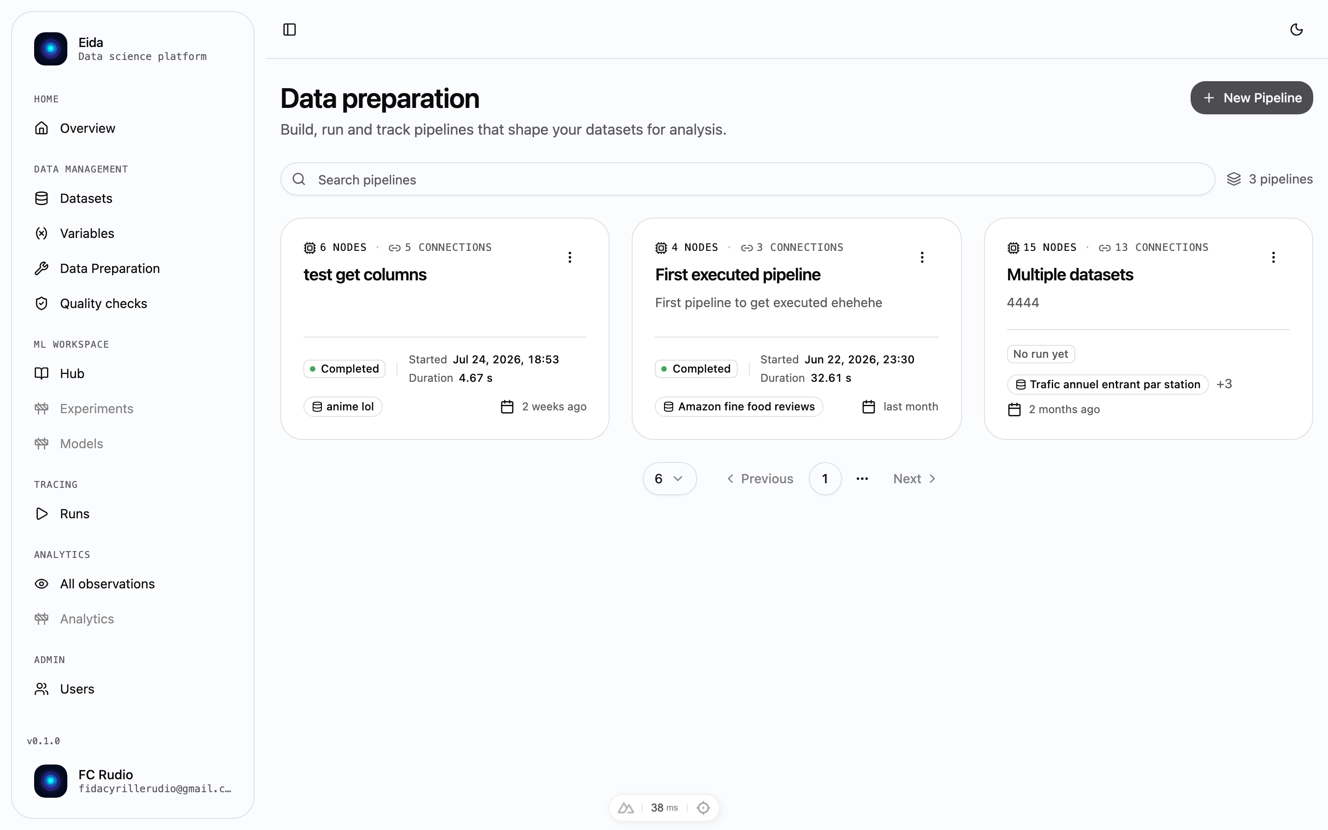
Task: Click the devtools inspector target icon
Action: coord(703,808)
